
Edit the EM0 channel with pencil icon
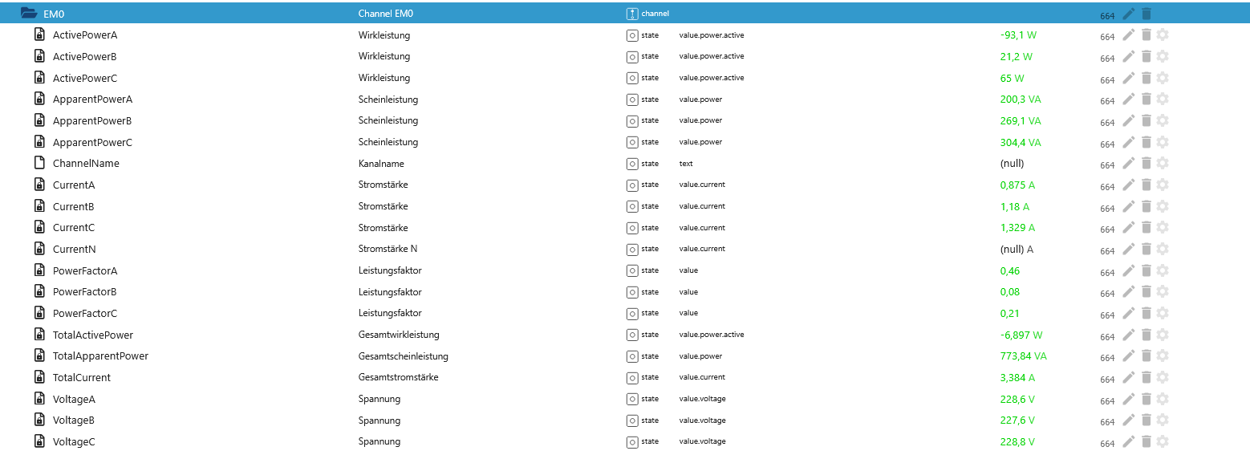click(x=1129, y=14)
